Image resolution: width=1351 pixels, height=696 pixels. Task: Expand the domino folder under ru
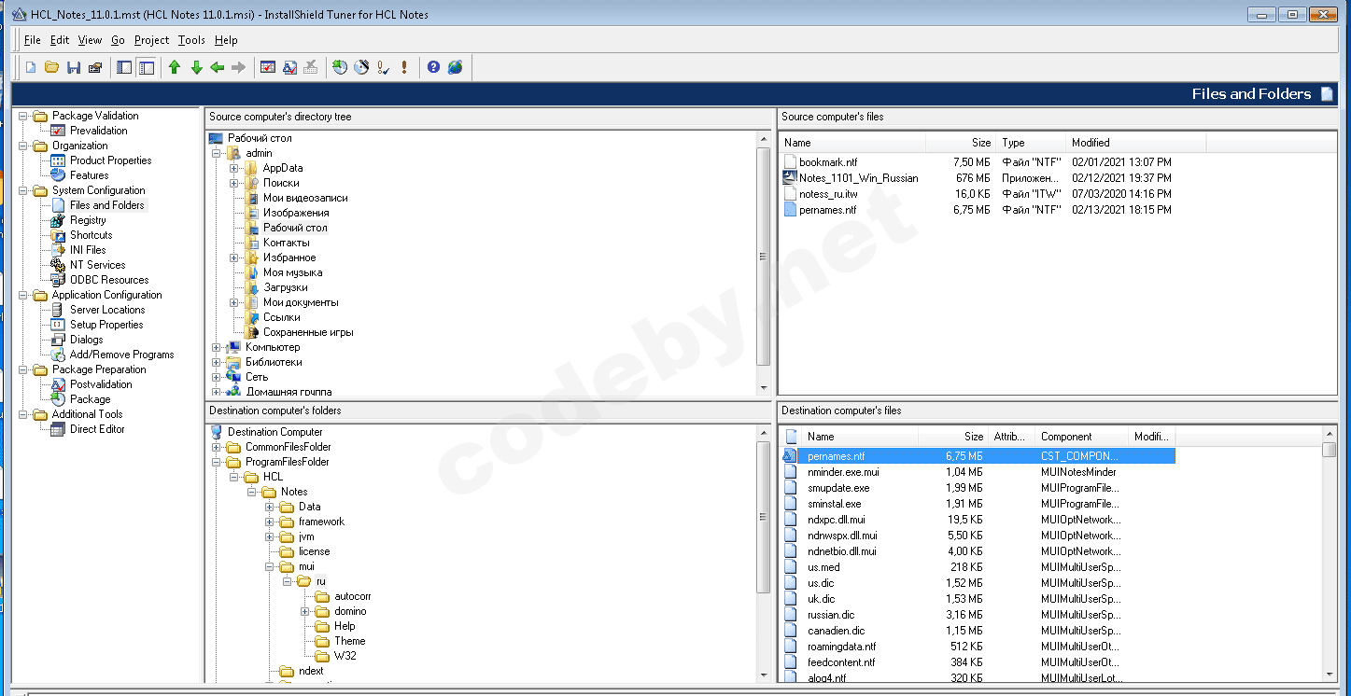[305, 611]
